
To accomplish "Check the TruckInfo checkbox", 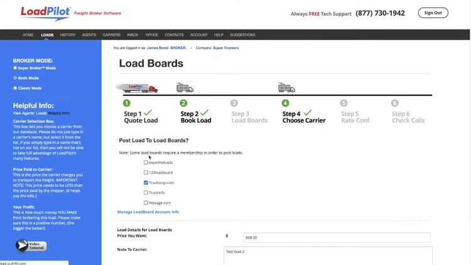I will click(x=146, y=193).
